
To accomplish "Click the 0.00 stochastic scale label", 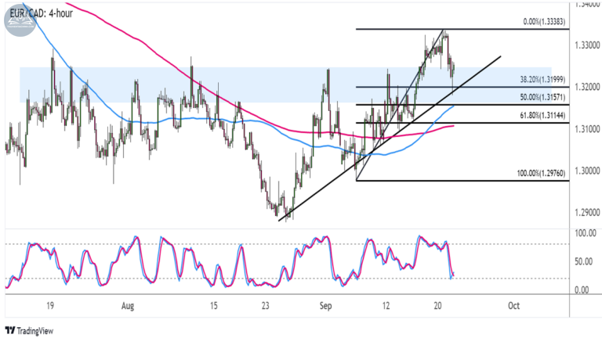I will coord(582,290).
